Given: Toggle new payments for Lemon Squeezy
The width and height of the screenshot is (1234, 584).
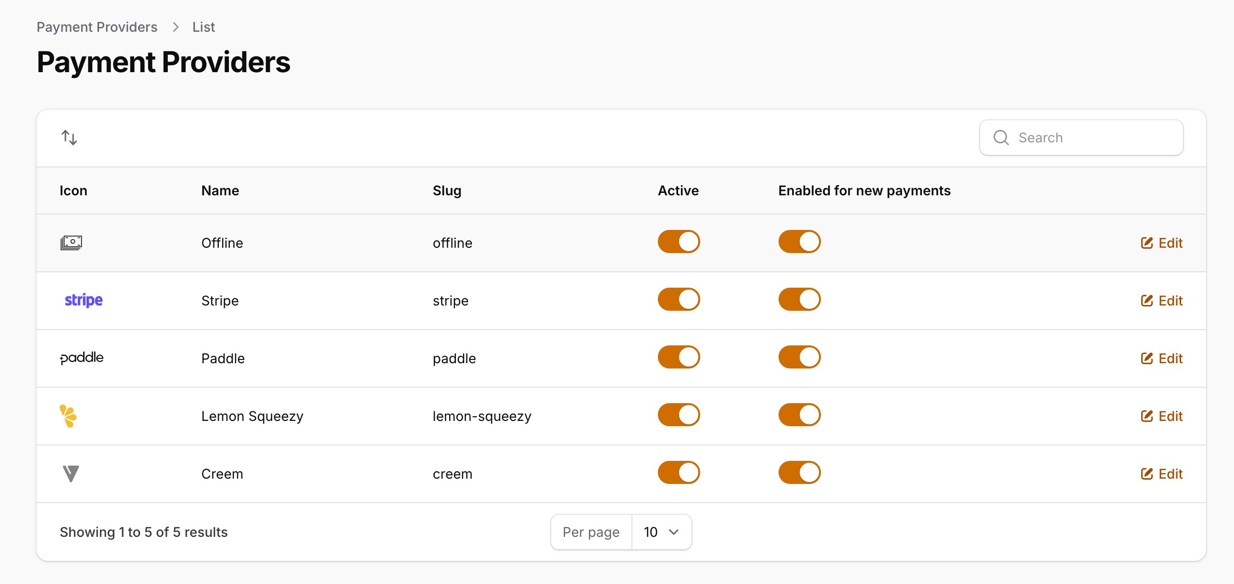Looking at the screenshot, I should (799, 415).
